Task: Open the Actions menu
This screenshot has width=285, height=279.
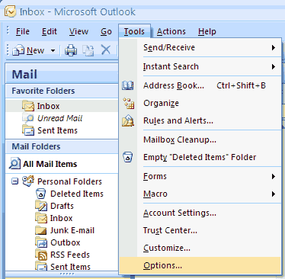Action: point(171,31)
